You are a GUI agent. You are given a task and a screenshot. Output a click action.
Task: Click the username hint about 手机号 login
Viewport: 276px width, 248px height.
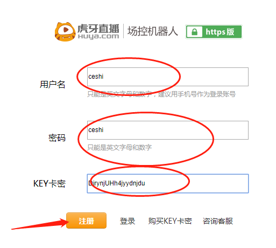[161, 94]
